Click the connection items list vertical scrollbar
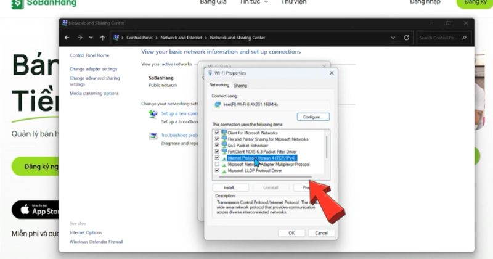This screenshot has height=259, width=493. 327,148
